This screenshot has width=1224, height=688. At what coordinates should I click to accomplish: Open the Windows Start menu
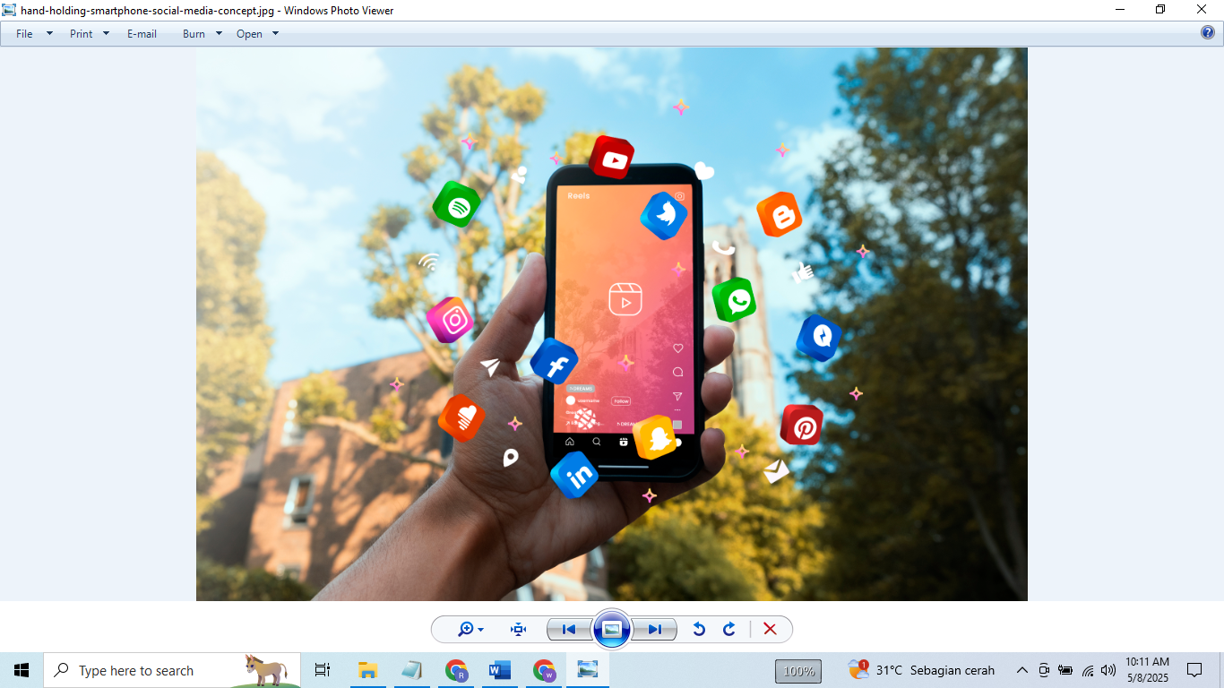click(x=22, y=670)
